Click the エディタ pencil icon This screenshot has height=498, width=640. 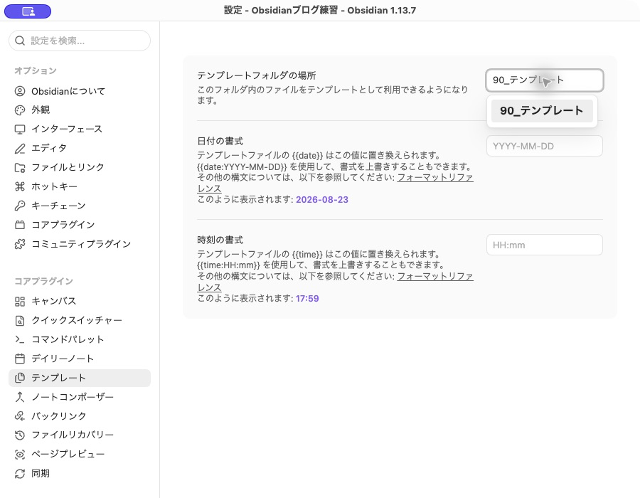20,148
